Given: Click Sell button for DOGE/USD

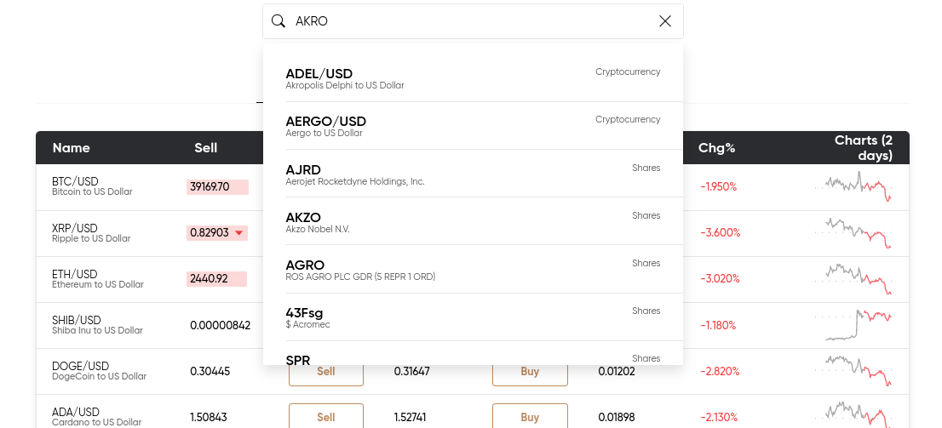Looking at the screenshot, I should pyautogui.click(x=325, y=372).
